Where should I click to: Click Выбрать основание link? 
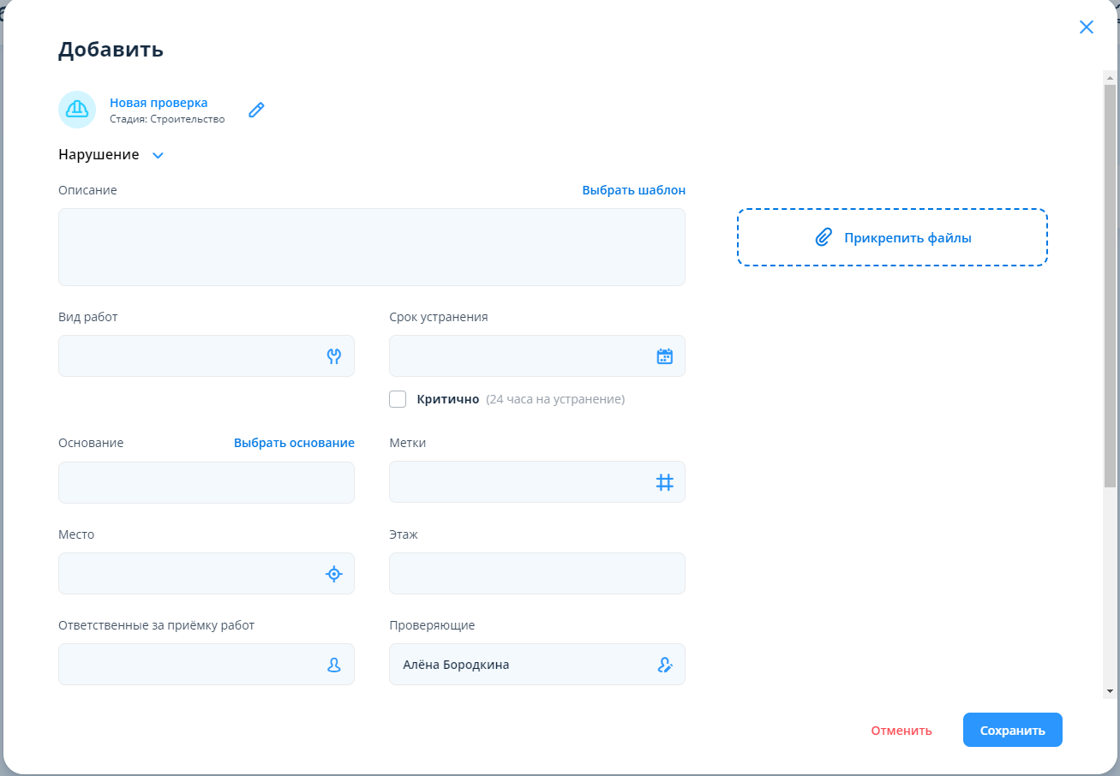pyautogui.click(x=294, y=443)
